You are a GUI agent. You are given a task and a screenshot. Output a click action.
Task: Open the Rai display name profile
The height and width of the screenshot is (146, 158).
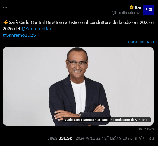(x=138, y=7)
